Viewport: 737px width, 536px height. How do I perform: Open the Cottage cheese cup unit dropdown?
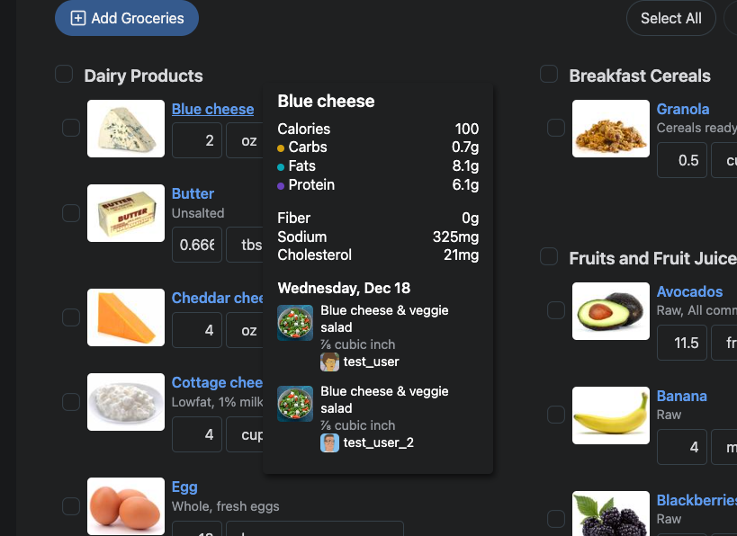point(245,434)
